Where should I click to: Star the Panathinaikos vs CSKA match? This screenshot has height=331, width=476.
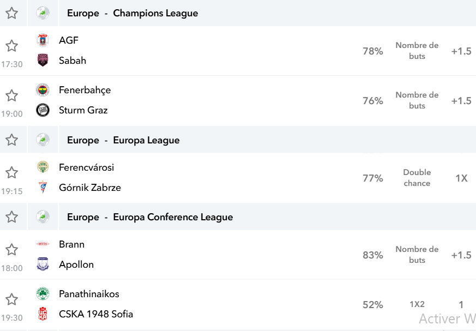point(12,299)
